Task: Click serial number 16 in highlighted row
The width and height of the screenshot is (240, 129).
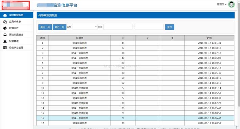Action: (43, 118)
